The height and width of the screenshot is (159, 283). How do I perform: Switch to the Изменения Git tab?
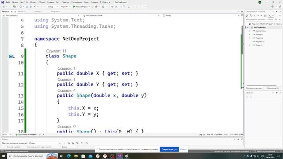pyautogui.click(x=273, y=88)
